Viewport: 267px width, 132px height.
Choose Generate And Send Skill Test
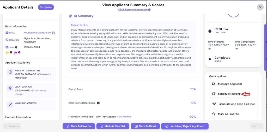point(233,104)
